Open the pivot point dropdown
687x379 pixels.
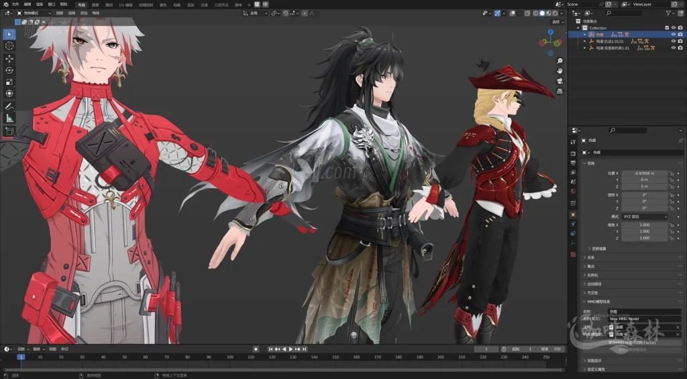pyautogui.click(x=276, y=13)
